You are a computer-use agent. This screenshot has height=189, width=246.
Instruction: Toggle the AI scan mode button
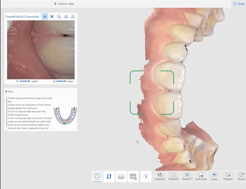(45, 16)
